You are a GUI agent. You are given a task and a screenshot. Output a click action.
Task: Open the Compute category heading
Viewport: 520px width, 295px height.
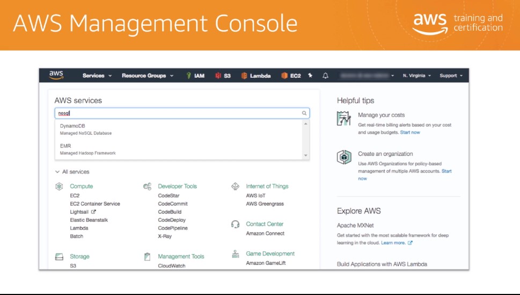click(x=81, y=186)
